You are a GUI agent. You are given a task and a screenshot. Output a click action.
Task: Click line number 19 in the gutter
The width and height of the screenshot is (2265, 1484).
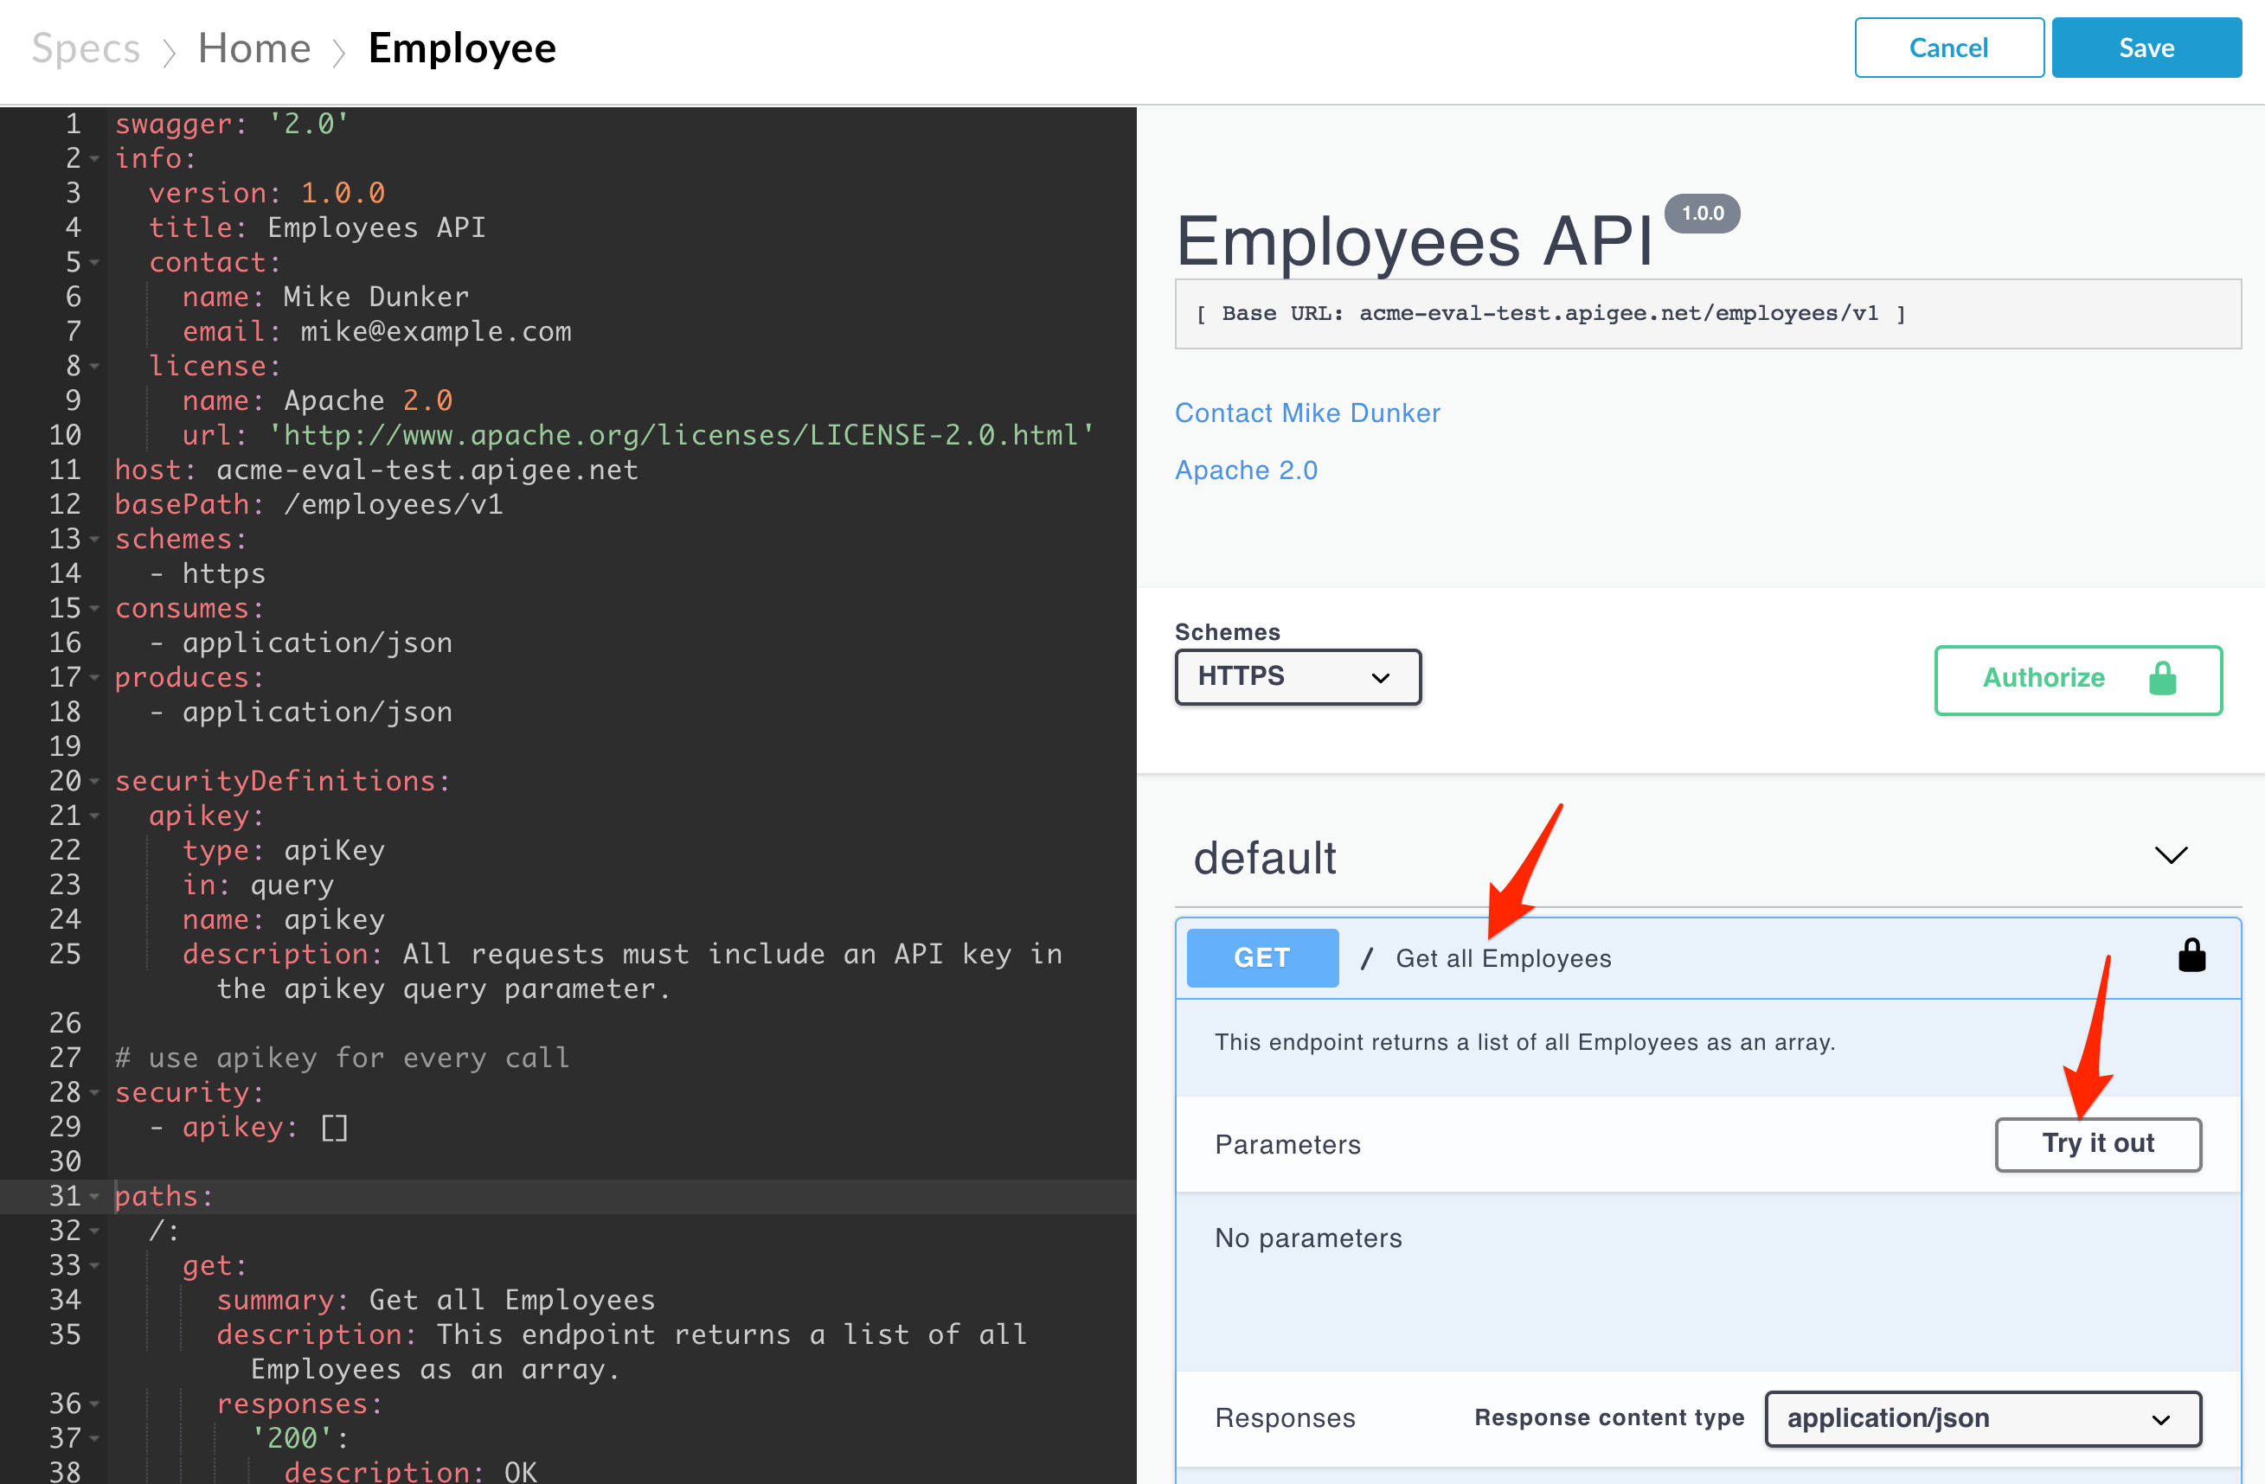tap(65, 747)
